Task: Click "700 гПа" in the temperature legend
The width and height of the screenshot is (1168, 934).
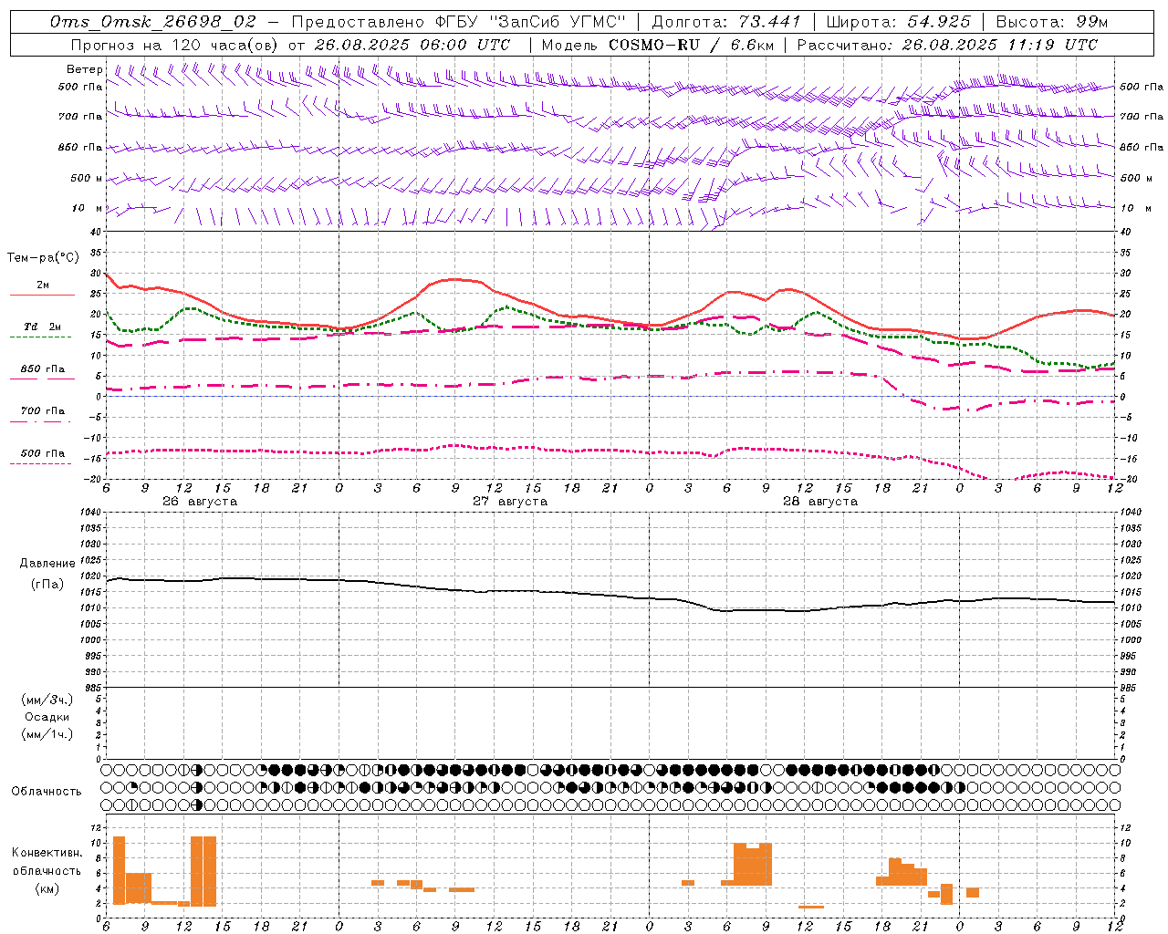Action: (x=43, y=411)
